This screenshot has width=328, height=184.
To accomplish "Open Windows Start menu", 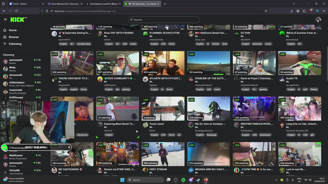I will click(122, 180).
